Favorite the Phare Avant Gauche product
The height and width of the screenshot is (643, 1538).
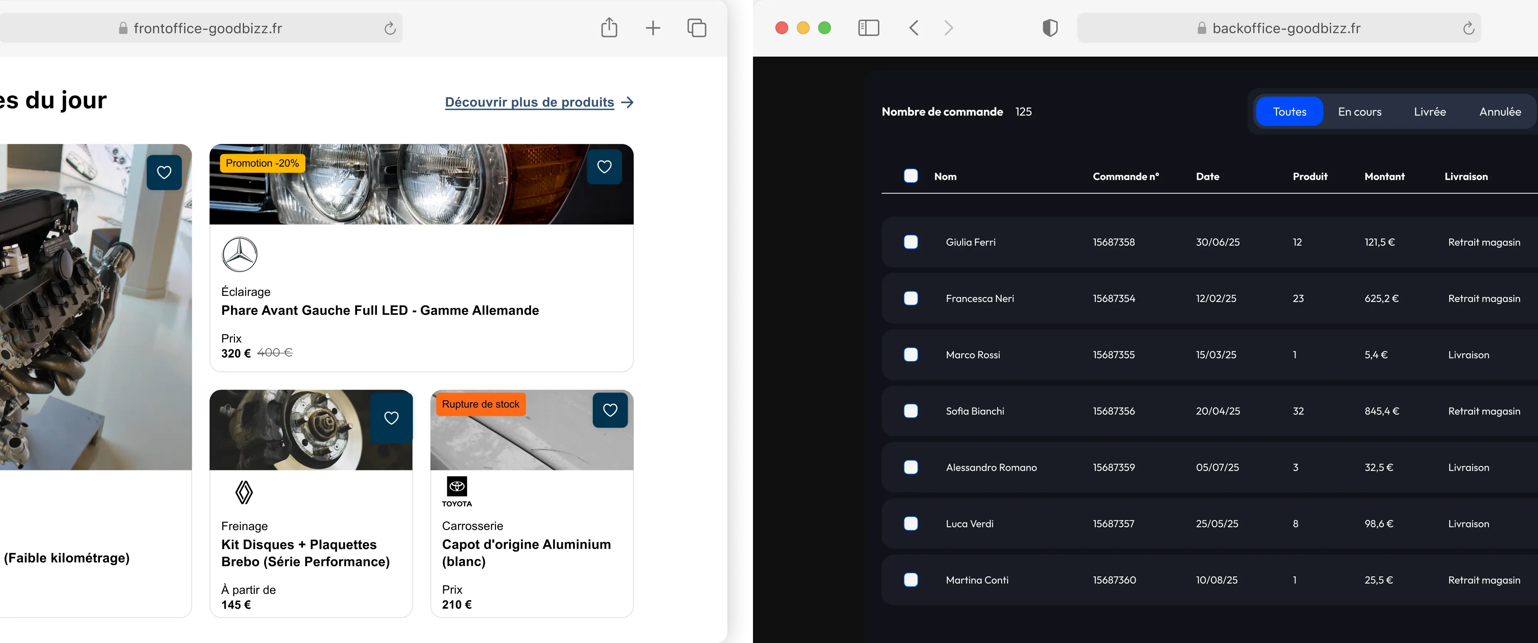(604, 167)
